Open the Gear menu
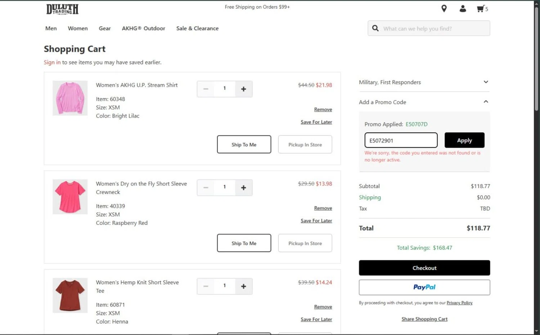The image size is (540, 335). coord(105,28)
